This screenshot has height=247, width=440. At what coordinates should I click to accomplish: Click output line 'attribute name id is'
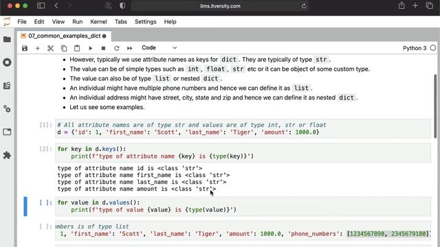[130, 168]
